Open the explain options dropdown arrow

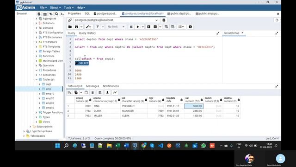click(160, 27)
